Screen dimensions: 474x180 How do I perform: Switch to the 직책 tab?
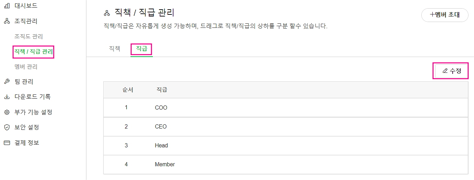(x=115, y=49)
